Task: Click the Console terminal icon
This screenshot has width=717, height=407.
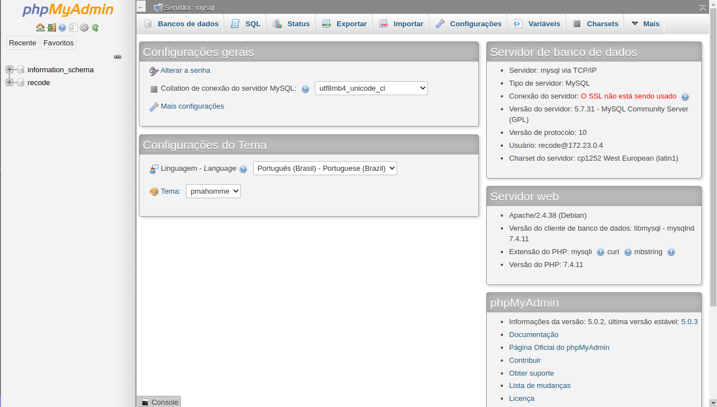Action: tap(145, 403)
